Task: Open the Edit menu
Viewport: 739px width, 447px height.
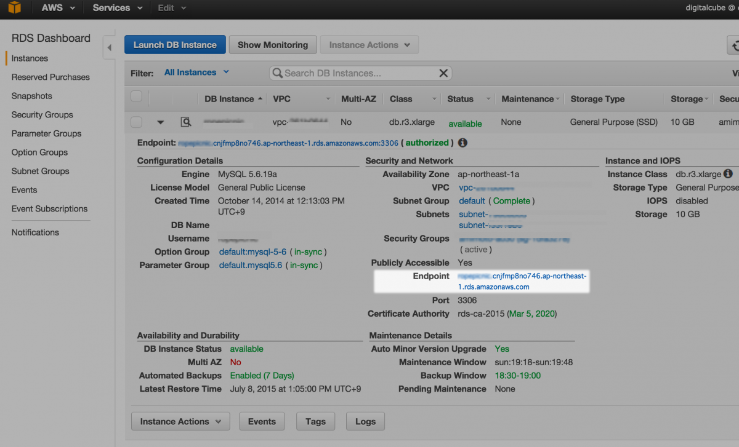Action: point(171,8)
